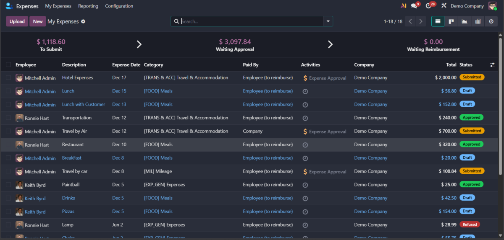
Task: Click in the Search input field
Action: click(251, 21)
